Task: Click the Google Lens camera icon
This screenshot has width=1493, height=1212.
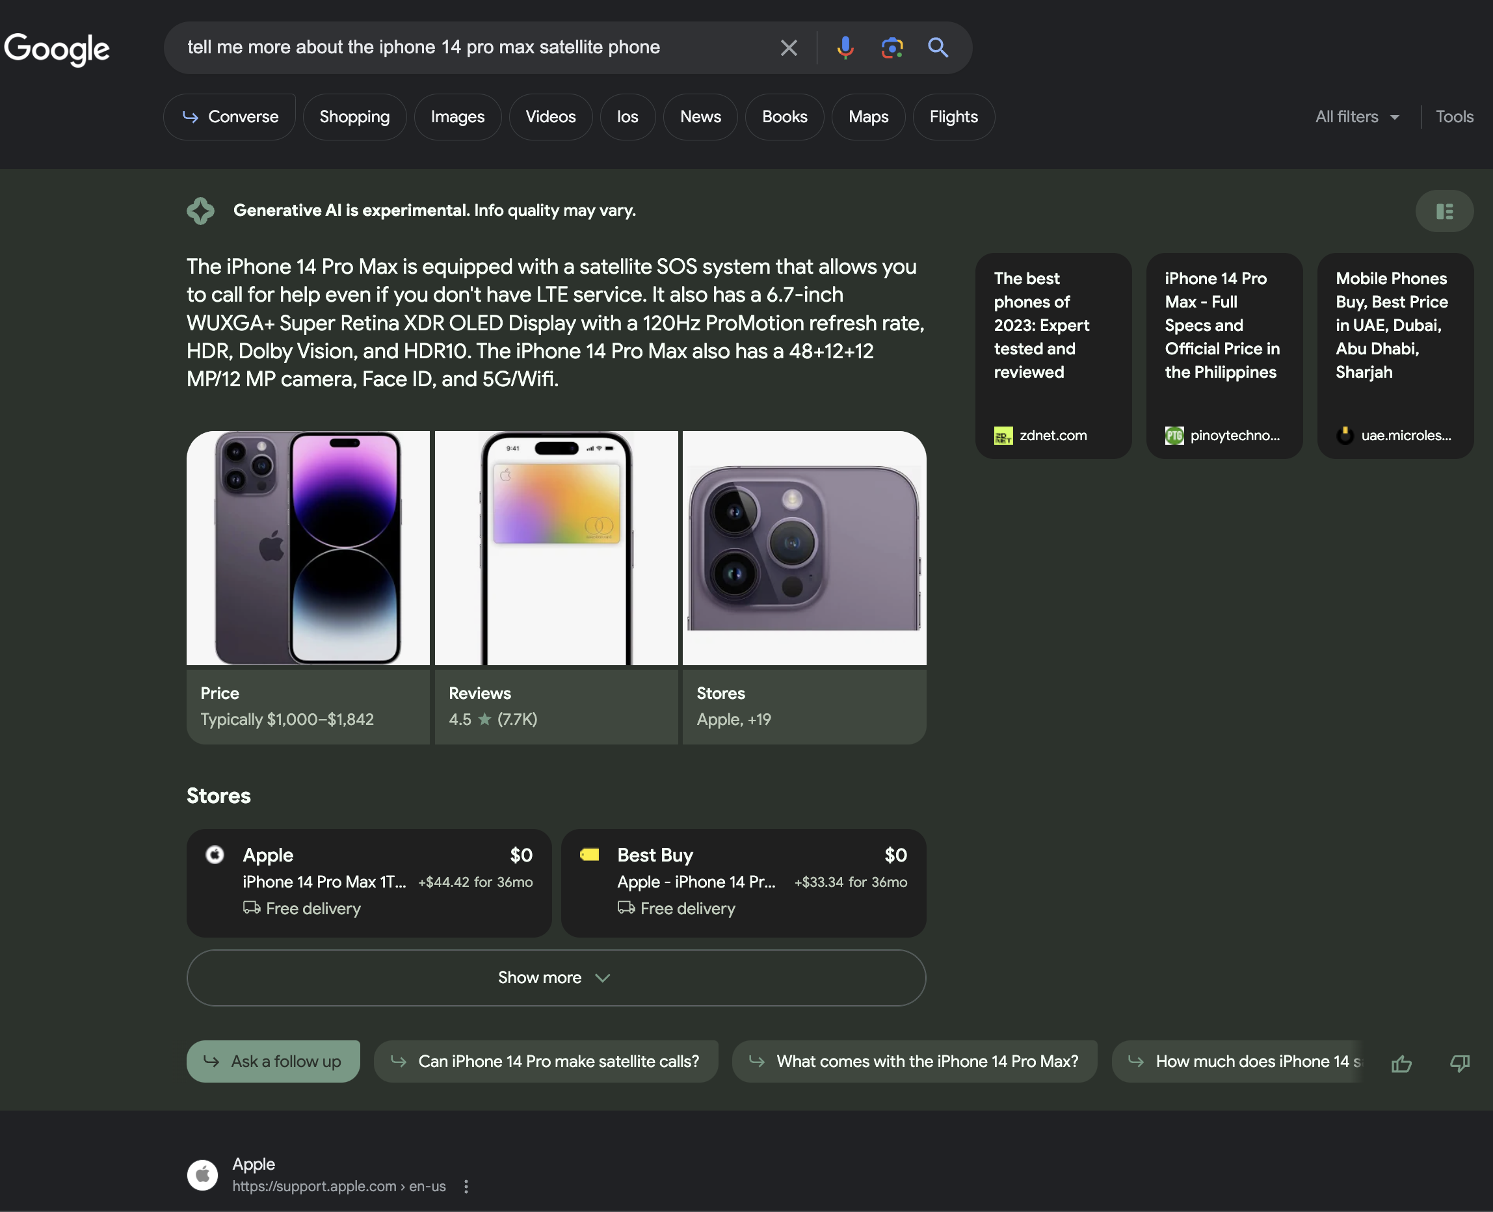Action: [x=891, y=47]
